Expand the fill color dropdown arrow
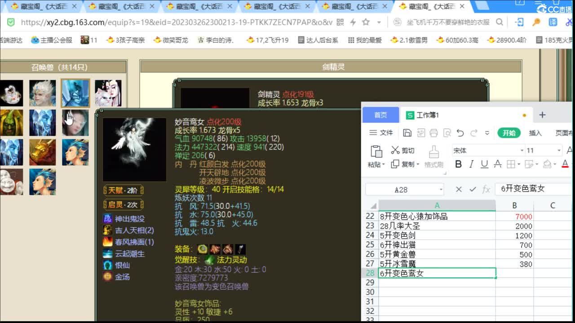 point(555,164)
